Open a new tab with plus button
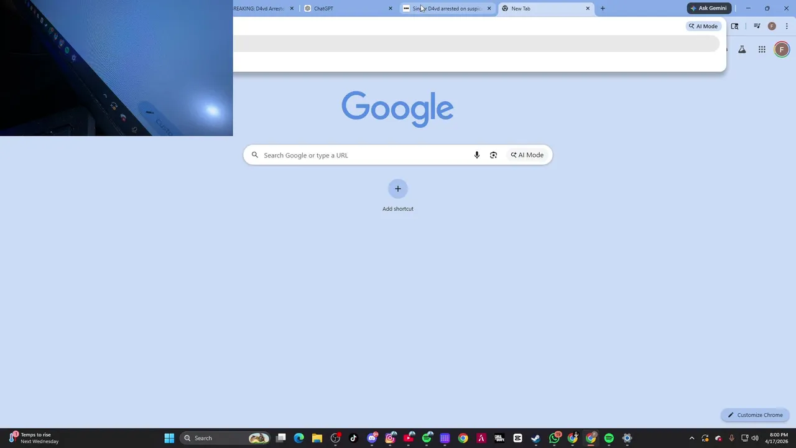The image size is (796, 448). point(602,8)
